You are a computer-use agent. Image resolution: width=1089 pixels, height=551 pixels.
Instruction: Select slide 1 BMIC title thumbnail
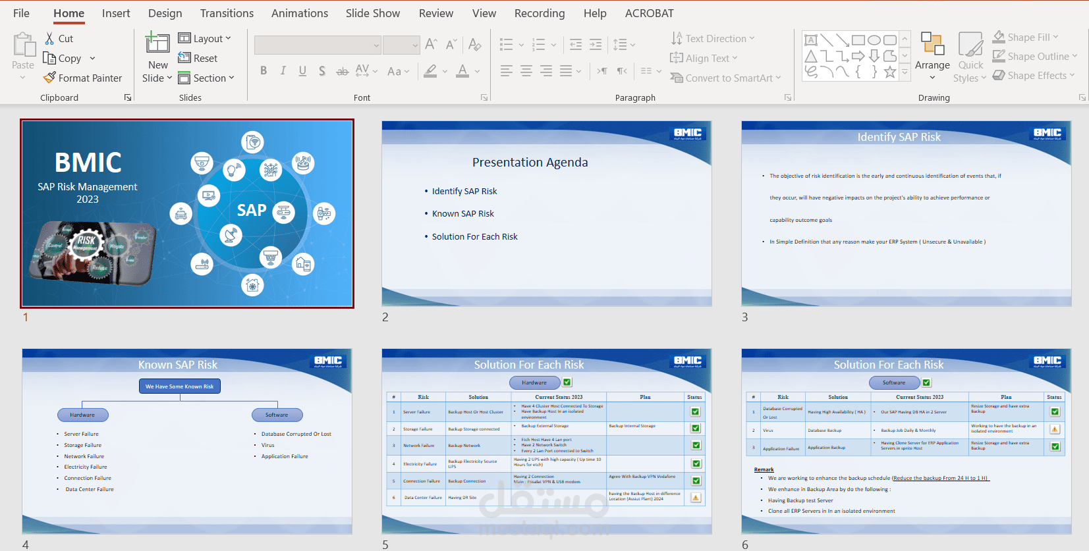click(x=187, y=213)
